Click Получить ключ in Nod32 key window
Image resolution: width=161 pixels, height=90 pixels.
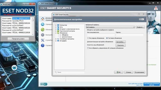tap(18, 39)
